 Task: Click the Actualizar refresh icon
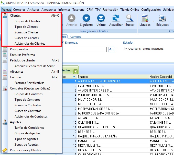coord(116,18)
